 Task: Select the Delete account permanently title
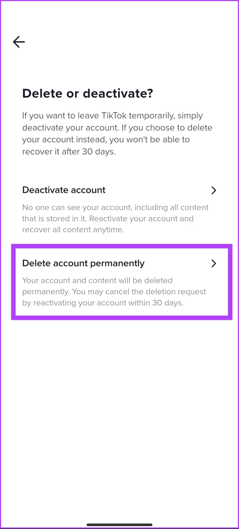pos(83,263)
